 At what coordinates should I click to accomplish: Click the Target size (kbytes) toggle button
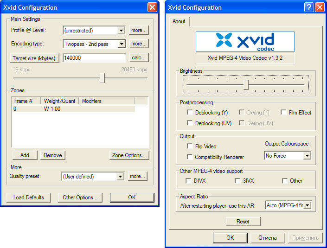pos(35,58)
